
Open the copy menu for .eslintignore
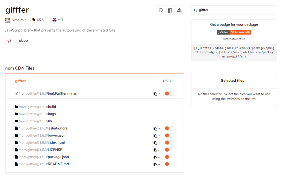(x=156, y=128)
